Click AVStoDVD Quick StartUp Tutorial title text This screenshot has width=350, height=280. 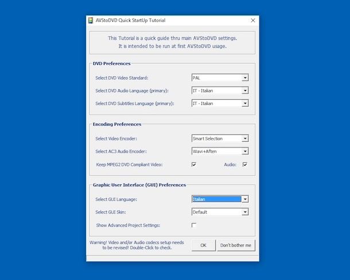click(x=131, y=20)
